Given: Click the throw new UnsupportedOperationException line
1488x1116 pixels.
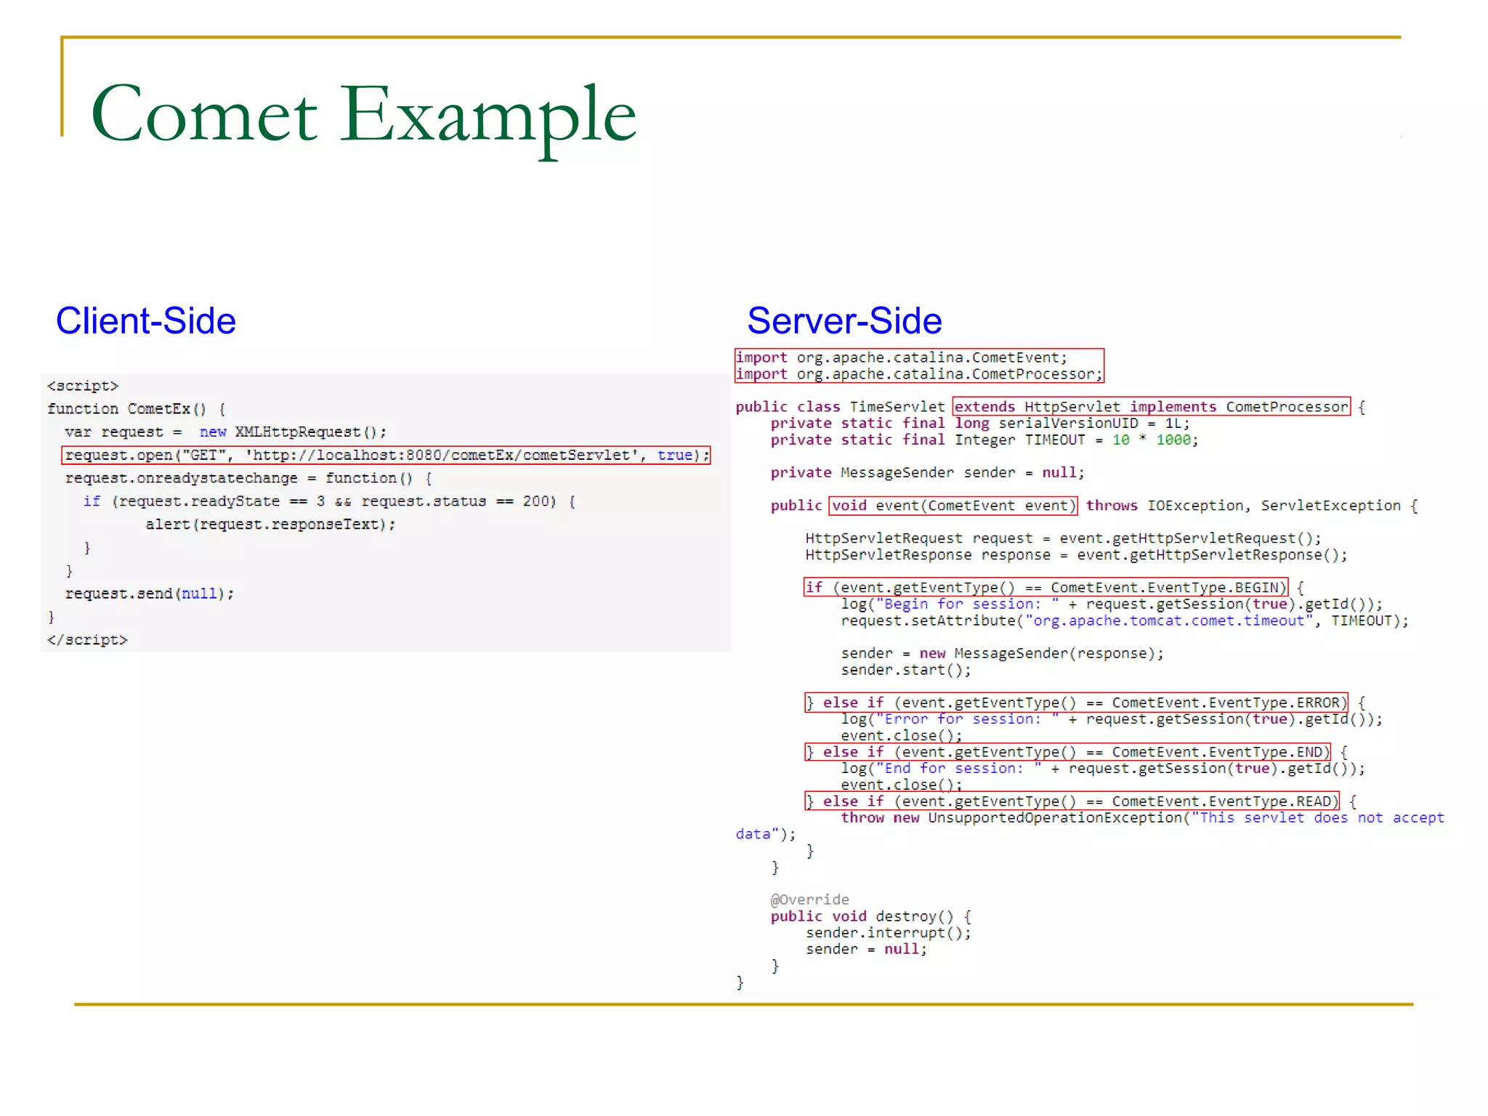Looking at the screenshot, I should coord(1143,818).
